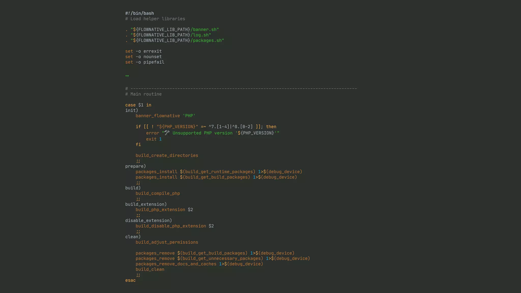The image size is (521, 293).
Task: Click the 'init)' case label
Action: 132,110
